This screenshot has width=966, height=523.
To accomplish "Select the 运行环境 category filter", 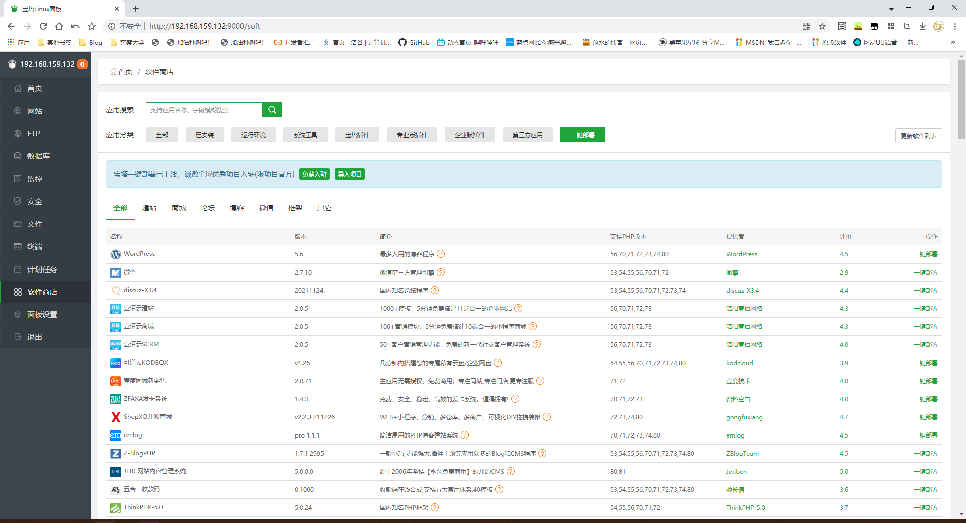I will pos(253,135).
